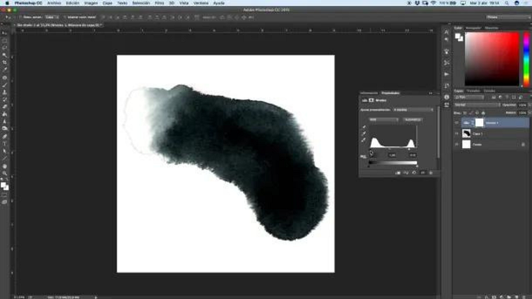
Task: Switch to the Información tab
Action: [369, 93]
